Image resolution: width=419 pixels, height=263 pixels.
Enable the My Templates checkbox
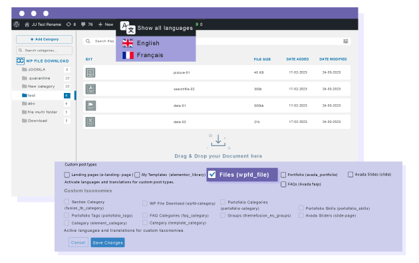tap(137, 175)
